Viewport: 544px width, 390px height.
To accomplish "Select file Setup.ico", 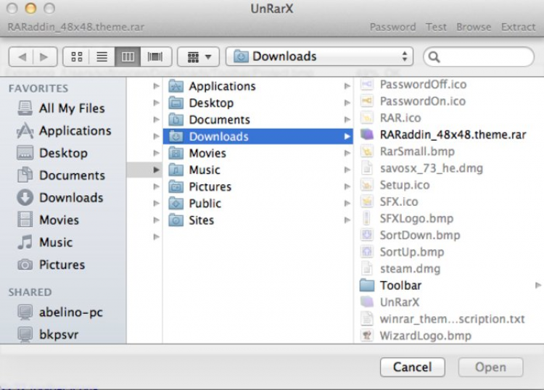I will 395,185.
